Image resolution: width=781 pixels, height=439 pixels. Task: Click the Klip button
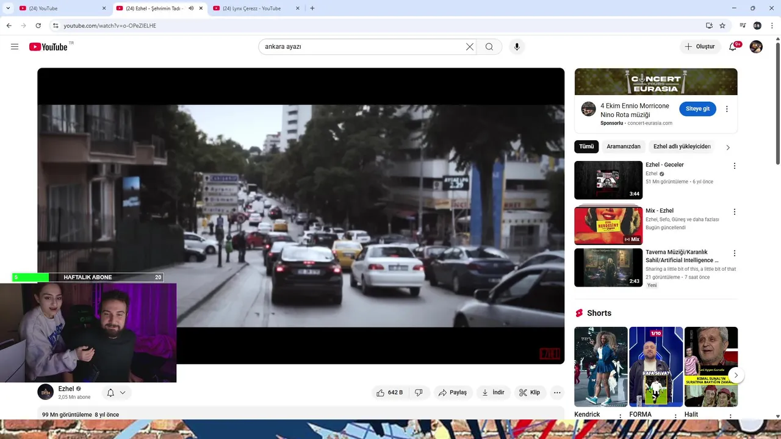click(530, 393)
